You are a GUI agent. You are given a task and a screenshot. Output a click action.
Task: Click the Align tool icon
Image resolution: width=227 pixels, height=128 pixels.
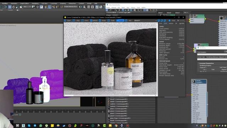[84, 7]
